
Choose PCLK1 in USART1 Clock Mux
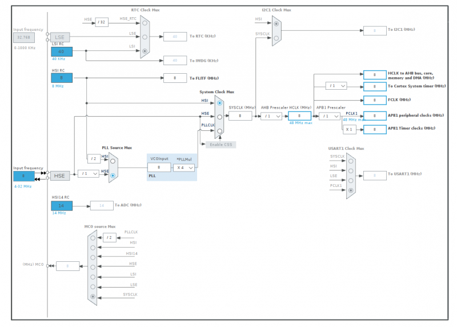pyautogui.click(x=351, y=190)
